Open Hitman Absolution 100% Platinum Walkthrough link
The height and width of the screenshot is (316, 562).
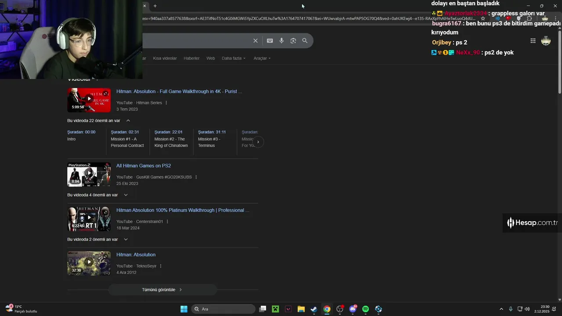(183, 210)
